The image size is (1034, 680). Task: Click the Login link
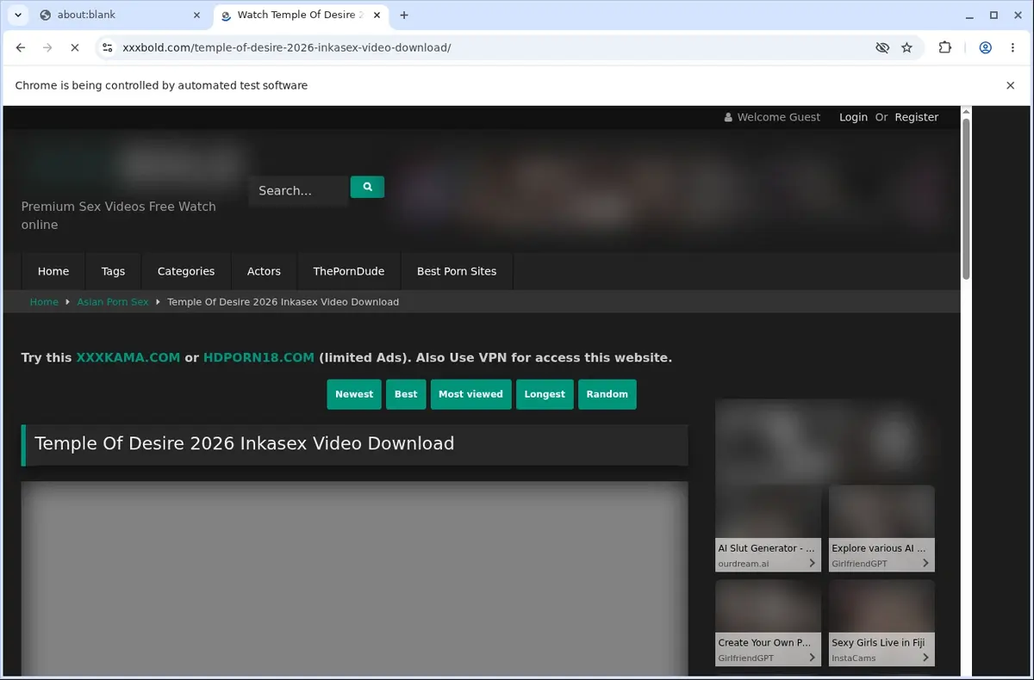pyautogui.click(x=853, y=117)
